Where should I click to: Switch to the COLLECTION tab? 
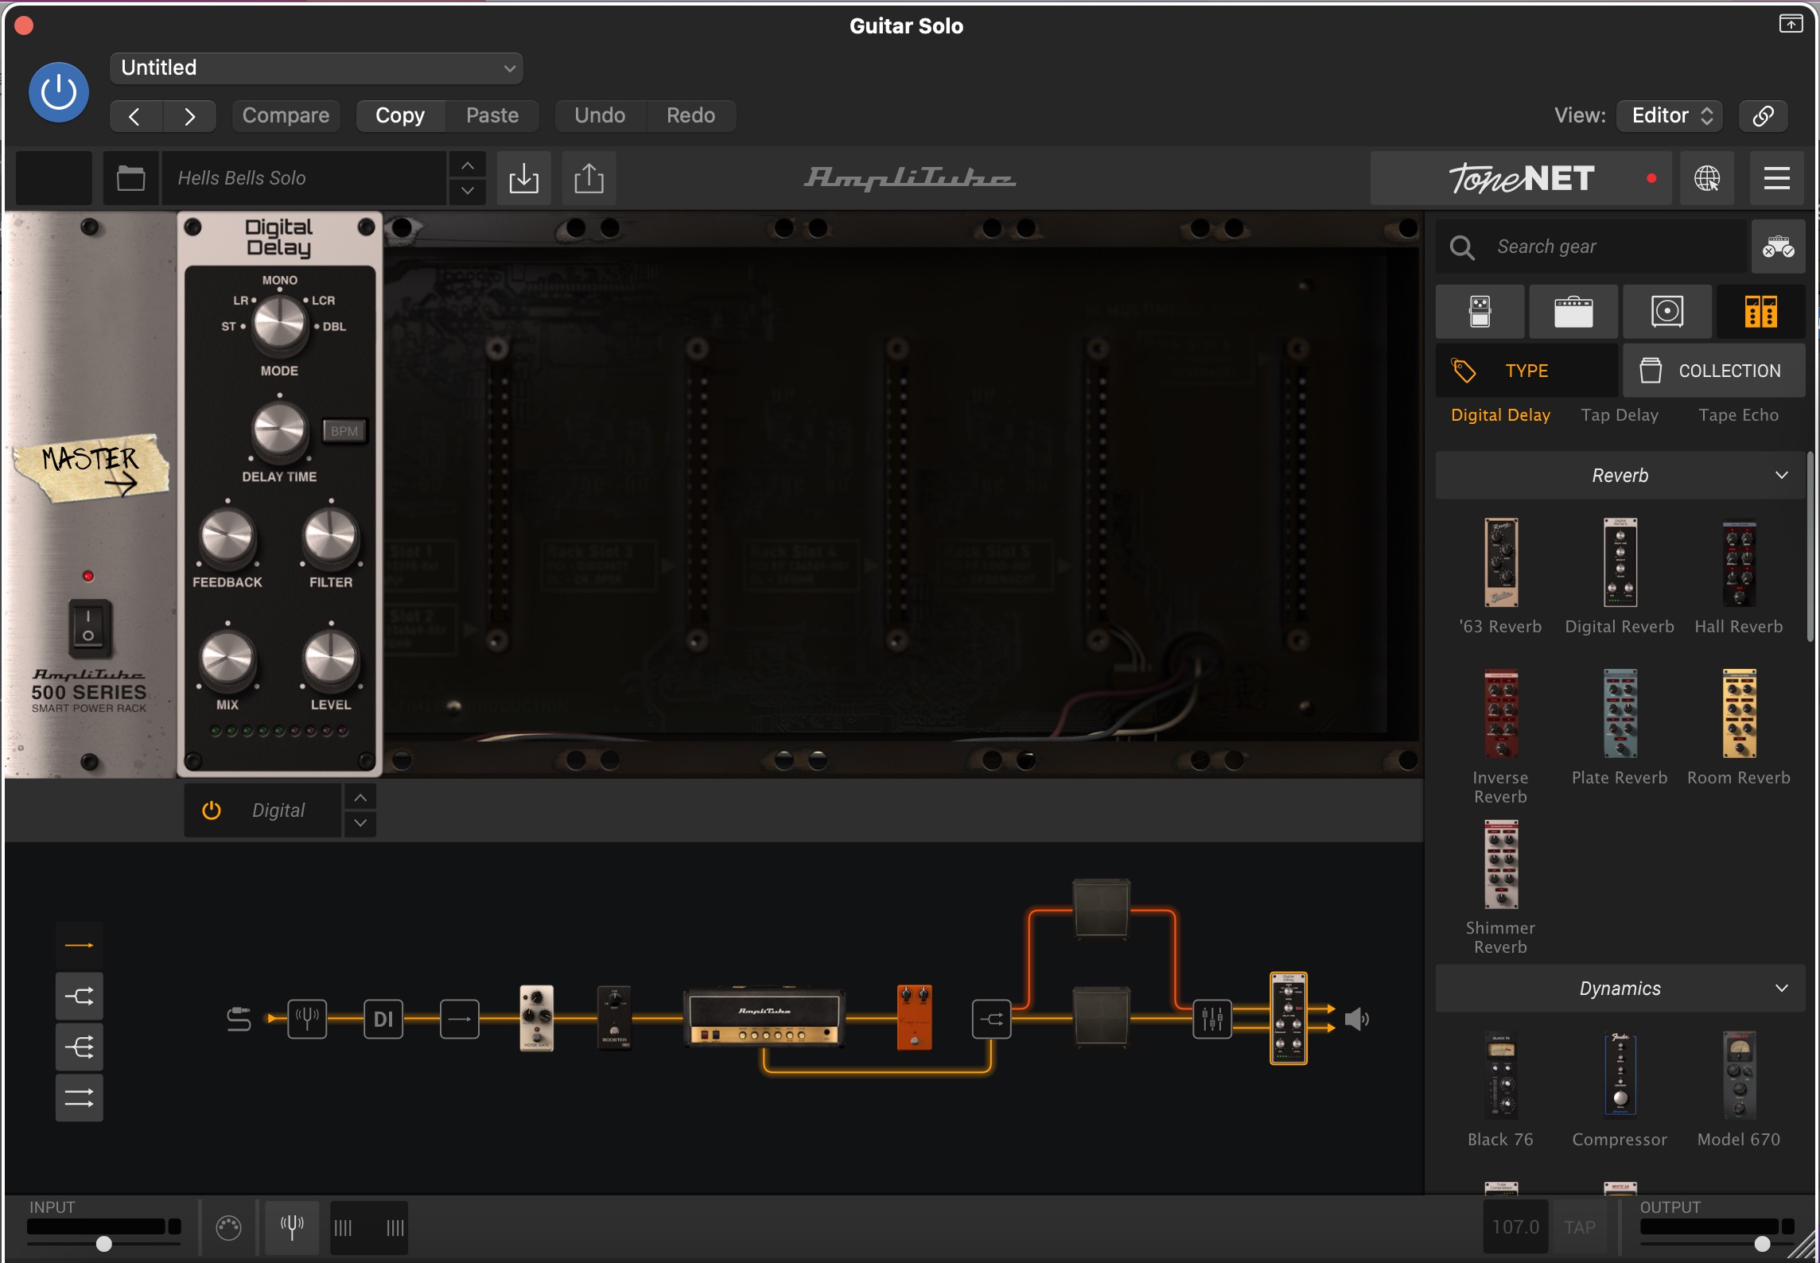click(x=1714, y=371)
